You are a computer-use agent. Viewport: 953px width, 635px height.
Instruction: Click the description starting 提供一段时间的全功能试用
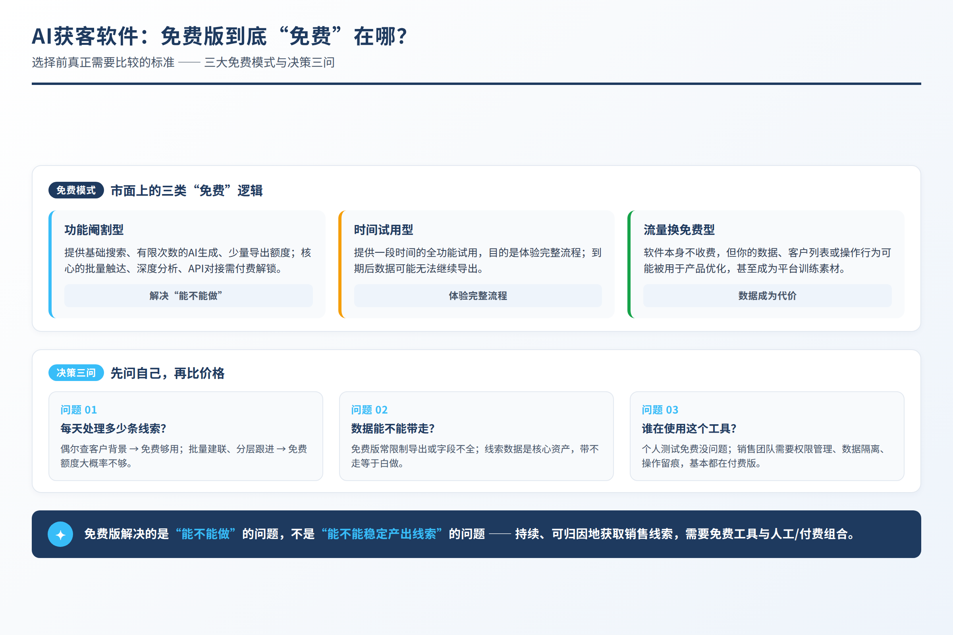[x=478, y=260]
